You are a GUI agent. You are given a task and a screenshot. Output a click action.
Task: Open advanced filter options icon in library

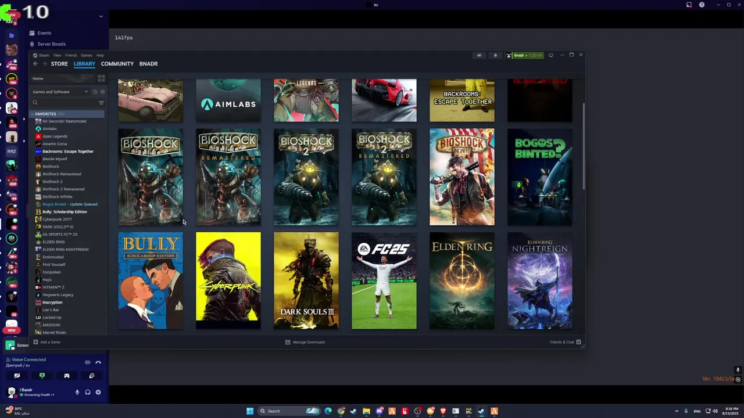coord(101,103)
